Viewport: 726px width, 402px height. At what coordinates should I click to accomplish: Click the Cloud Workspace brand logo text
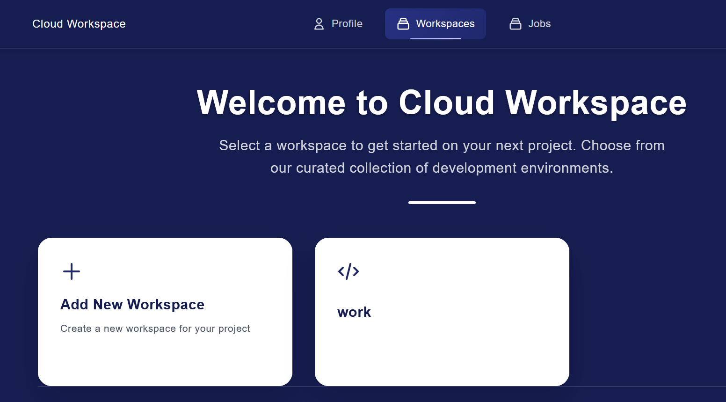(x=79, y=24)
